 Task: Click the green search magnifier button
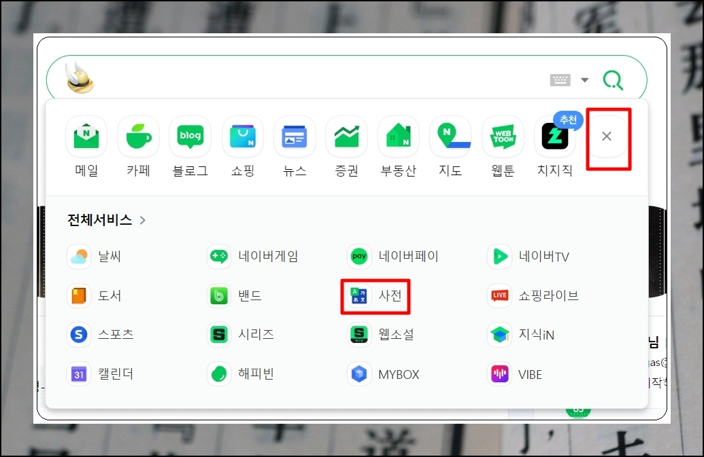(x=613, y=80)
